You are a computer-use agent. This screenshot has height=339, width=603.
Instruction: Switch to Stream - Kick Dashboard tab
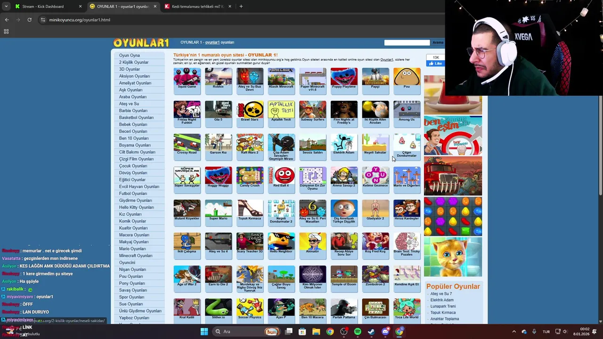tap(47, 7)
